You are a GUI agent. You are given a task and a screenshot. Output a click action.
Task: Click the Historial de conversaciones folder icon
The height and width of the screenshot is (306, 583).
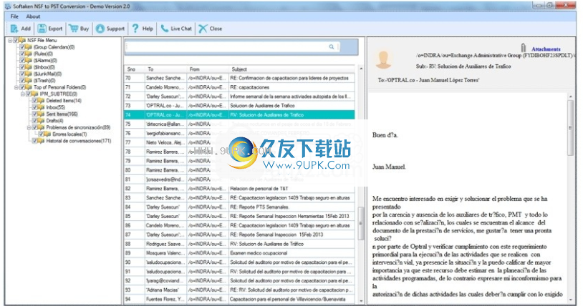coord(42,141)
